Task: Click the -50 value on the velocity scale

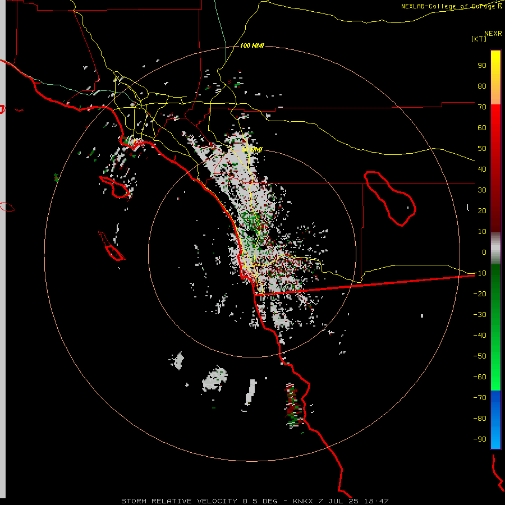Action: [x=480, y=356]
